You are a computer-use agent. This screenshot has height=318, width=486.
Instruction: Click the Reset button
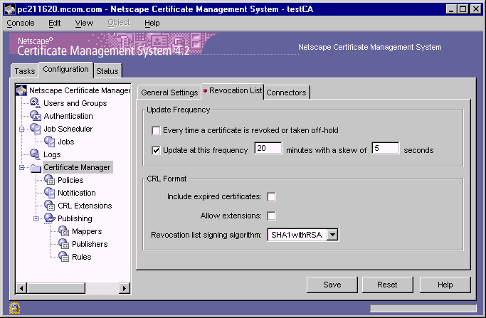coord(387,285)
